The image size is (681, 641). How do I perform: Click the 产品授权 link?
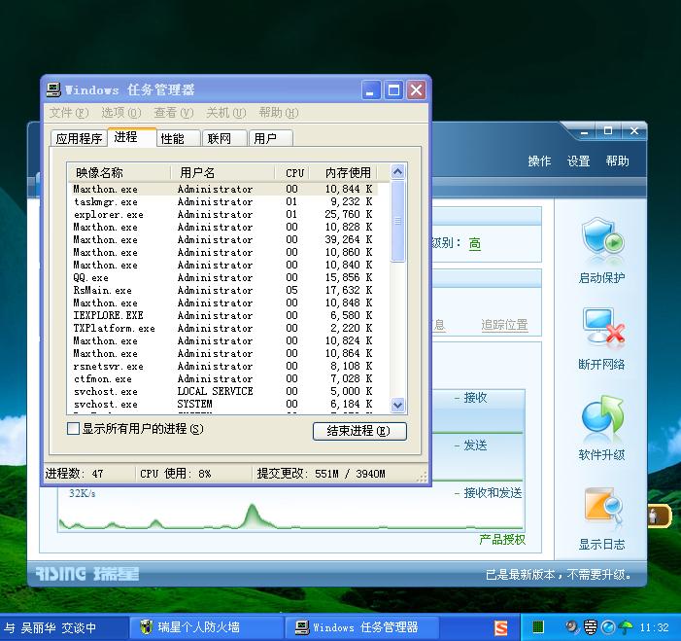(502, 540)
